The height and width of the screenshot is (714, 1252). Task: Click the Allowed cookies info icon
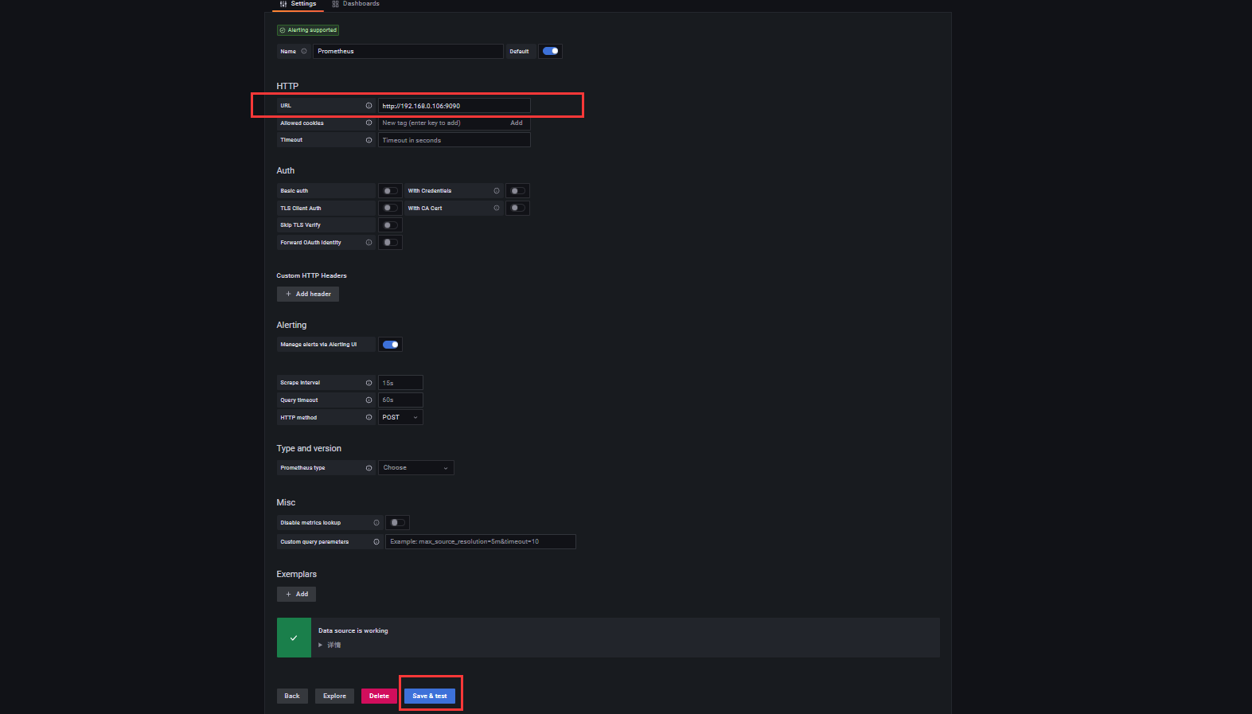[x=369, y=123]
